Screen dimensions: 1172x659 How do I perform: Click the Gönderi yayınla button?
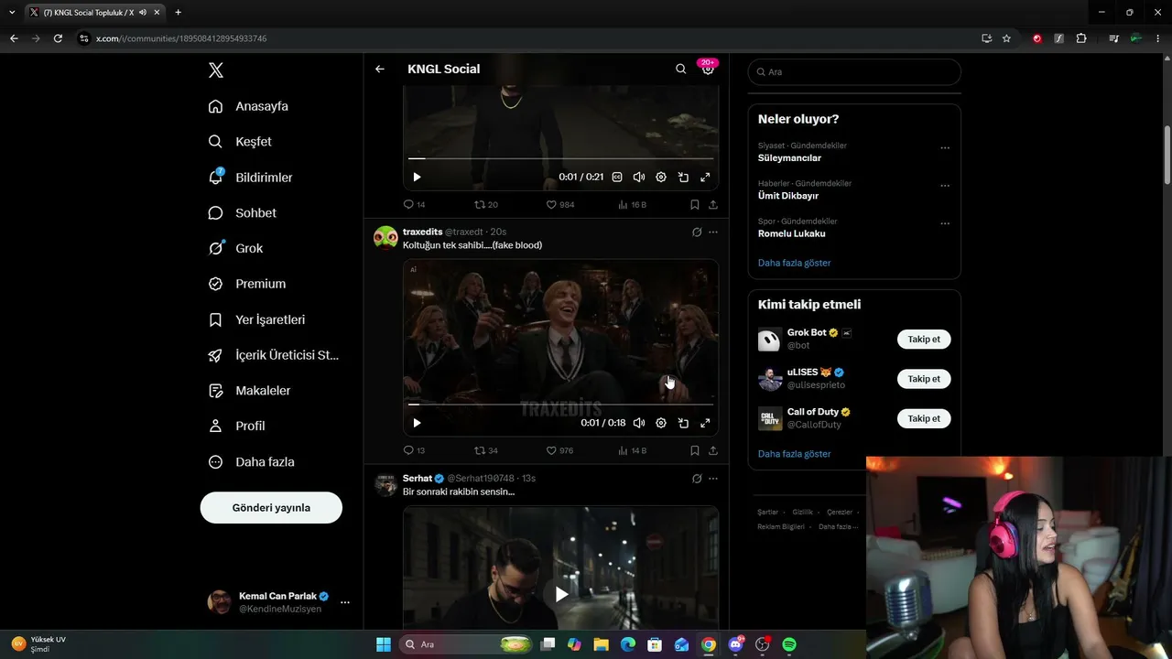click(271, 507)
